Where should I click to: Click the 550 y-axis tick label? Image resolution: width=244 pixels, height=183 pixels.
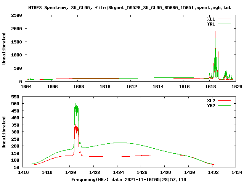click(x=15, y=97)
